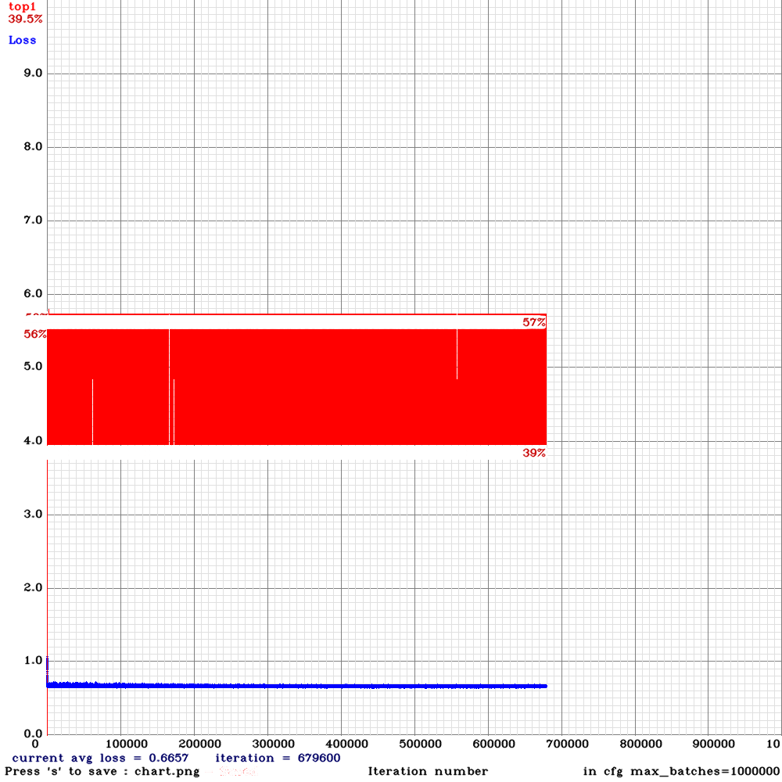Click the '800000' x-axis label
This screenshot has height=782, width=782.
[641, 744]
